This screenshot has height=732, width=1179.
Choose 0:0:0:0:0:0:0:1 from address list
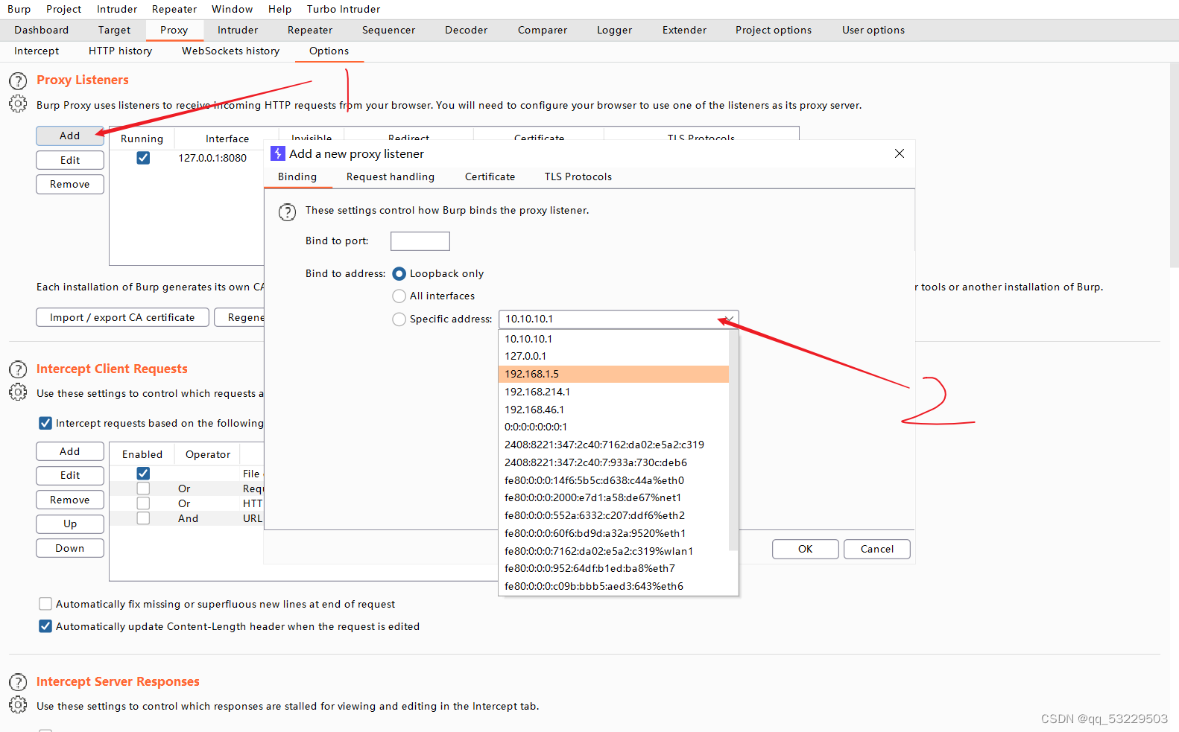pyautogui.click(x=613, y=427)
